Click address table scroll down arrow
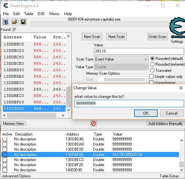 (x=181, y=170)
